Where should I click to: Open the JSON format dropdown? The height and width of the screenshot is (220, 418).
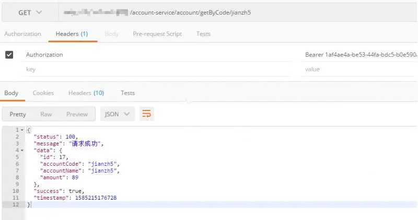pyautogui.click(x=117, y=114)
